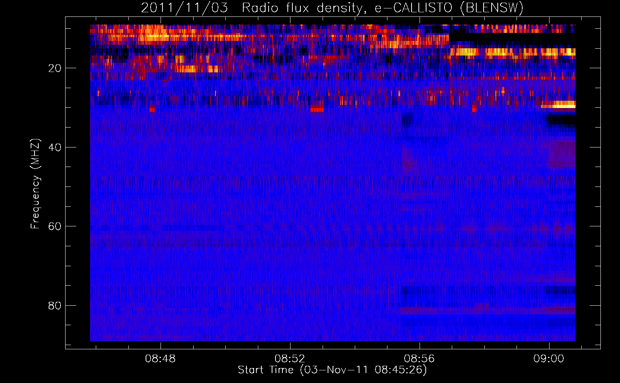Click the 09:00 time tick label

[549, 359]
